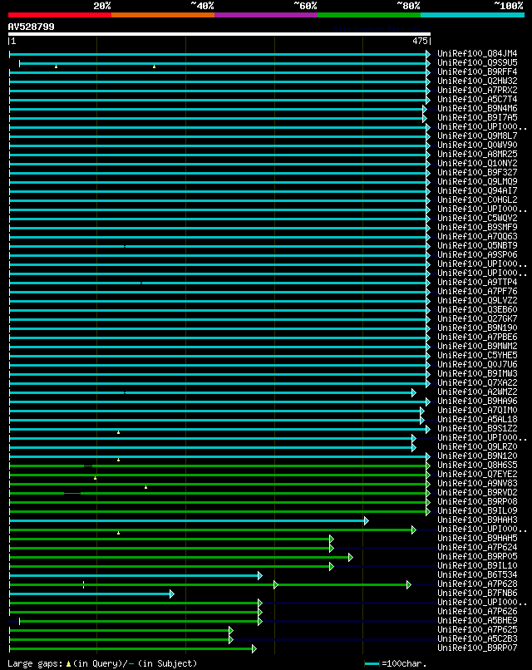The image size is (532, 670).
Task: Select the UniRef100_A7QQ63 label
Action: click(477, 237)
